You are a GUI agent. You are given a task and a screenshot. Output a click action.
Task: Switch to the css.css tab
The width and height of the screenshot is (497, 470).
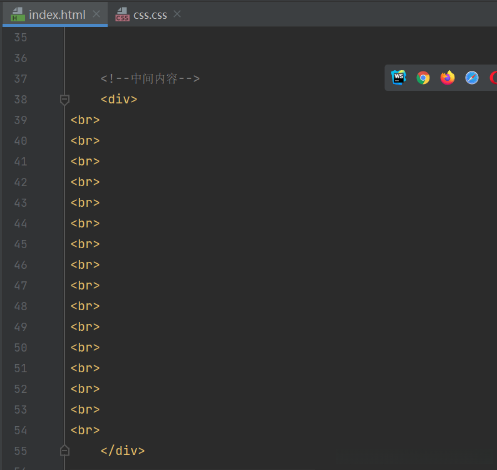(150, 14)
